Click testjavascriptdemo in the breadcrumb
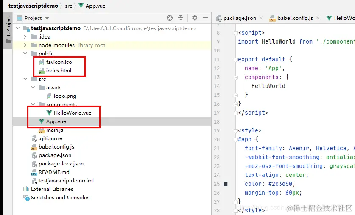 point(33,6)
